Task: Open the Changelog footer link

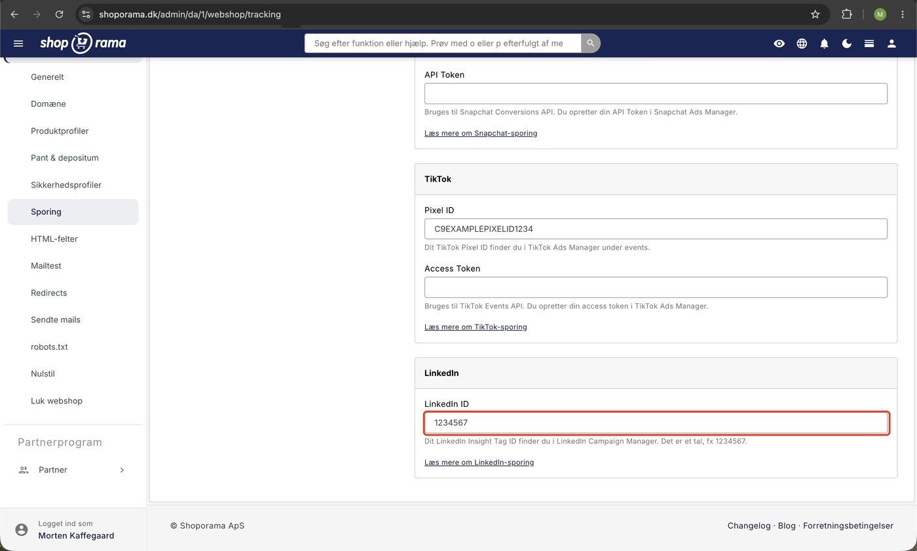Action: pos(749,525)
